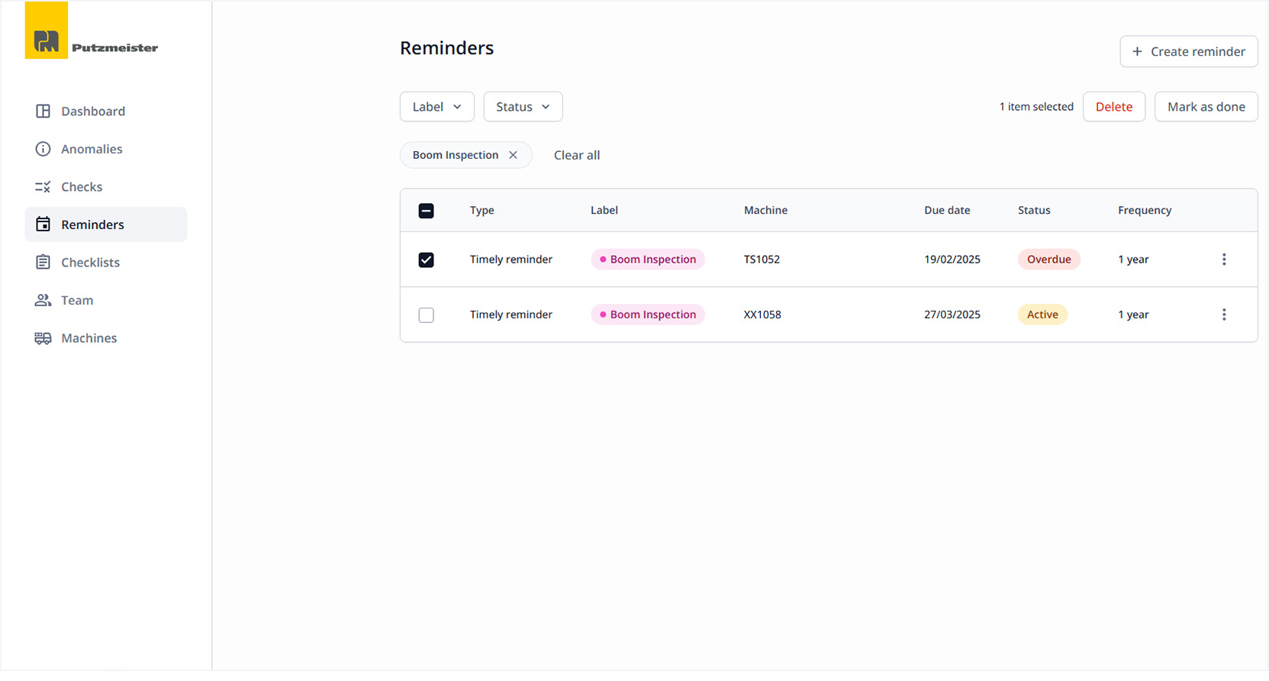Click the Clear all filters link
The height and width of the screenshot is (681, 1269).
576,155
